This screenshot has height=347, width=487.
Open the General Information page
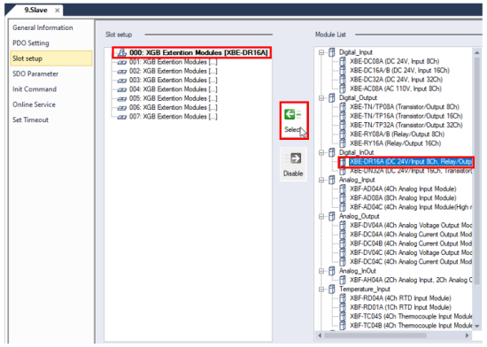pyautogui.click(x=43, y=27)
